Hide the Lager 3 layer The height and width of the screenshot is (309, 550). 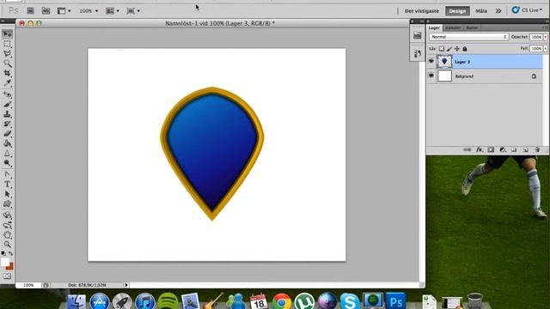pyautogui.click(x=431, y=61)
